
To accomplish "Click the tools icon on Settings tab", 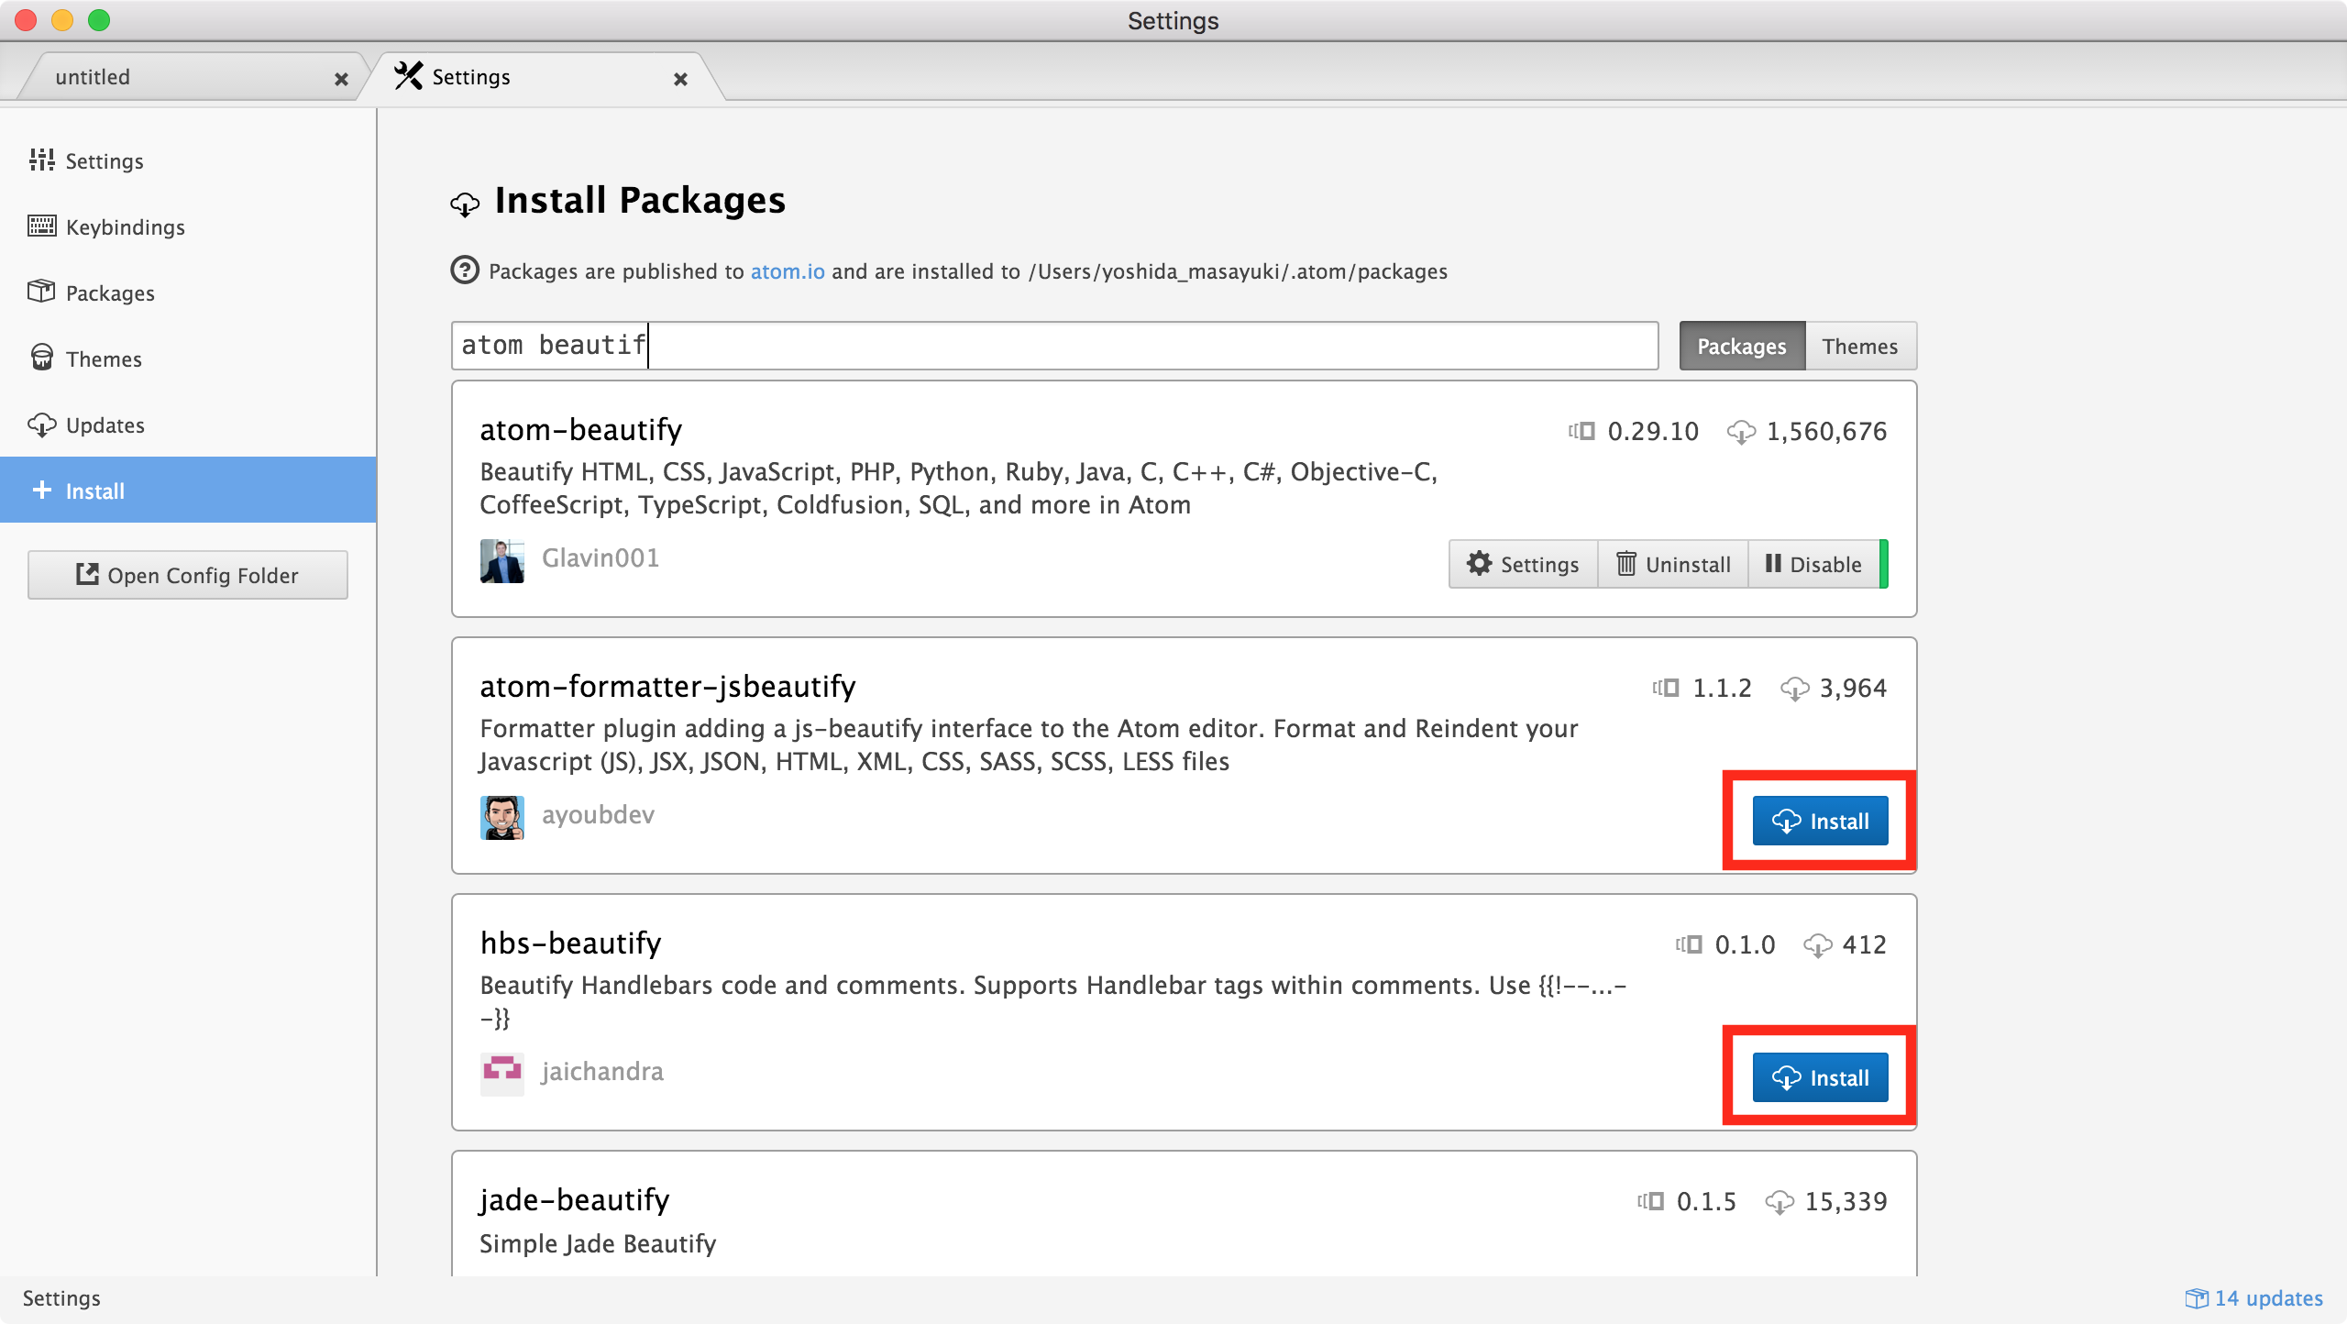I will pos(408,76).
